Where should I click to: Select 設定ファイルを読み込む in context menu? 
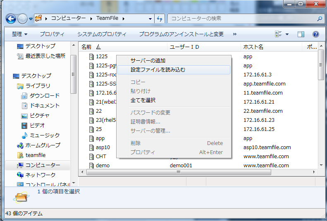click(x=158, y=70)
